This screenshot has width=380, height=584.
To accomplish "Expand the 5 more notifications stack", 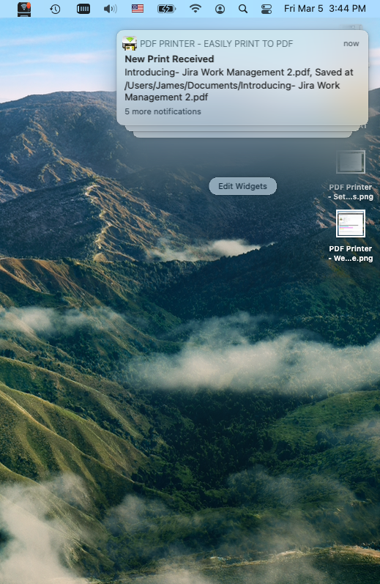I will point(163,111).
